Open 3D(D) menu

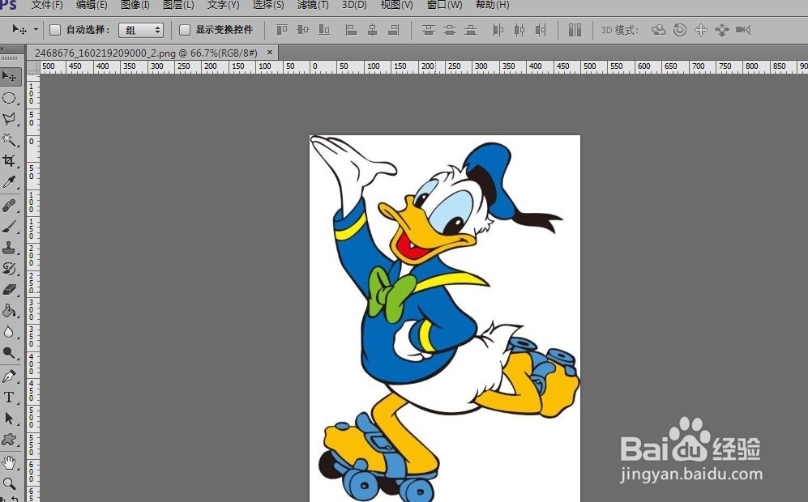354,5
